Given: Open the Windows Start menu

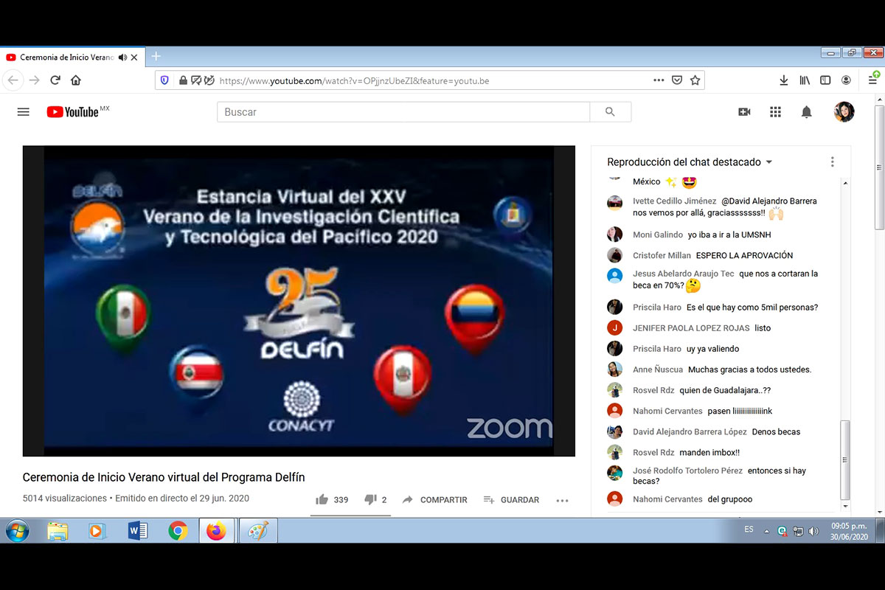Looking at the screenshot, I should click(x=17, y=530).
